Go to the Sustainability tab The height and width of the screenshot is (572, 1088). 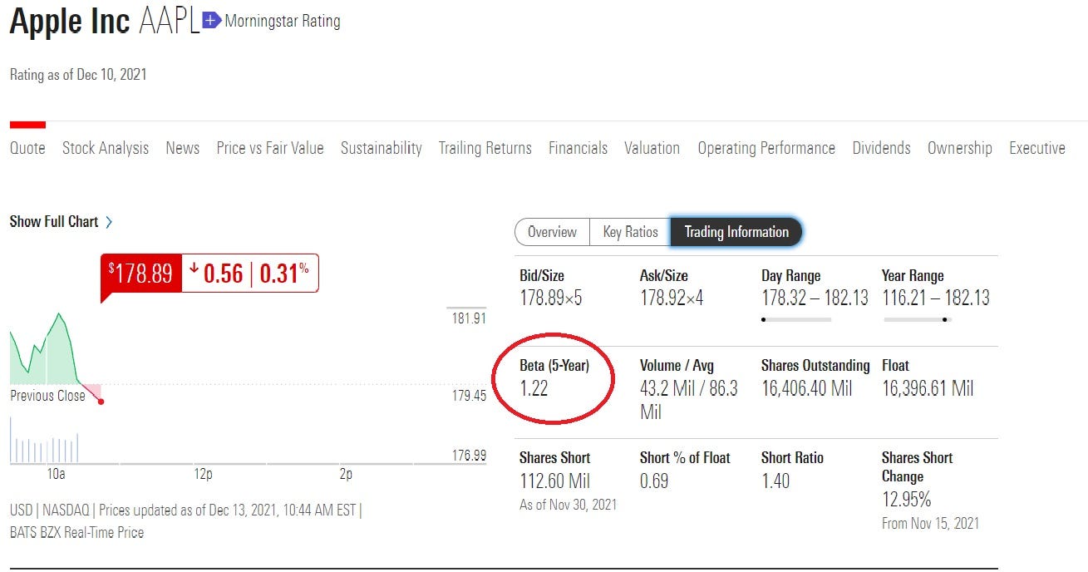click(x=382, y=148)
